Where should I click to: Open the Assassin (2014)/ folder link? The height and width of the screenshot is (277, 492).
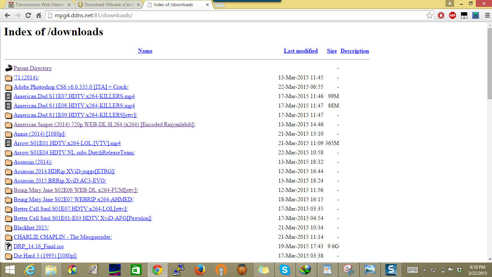[33, 162]
